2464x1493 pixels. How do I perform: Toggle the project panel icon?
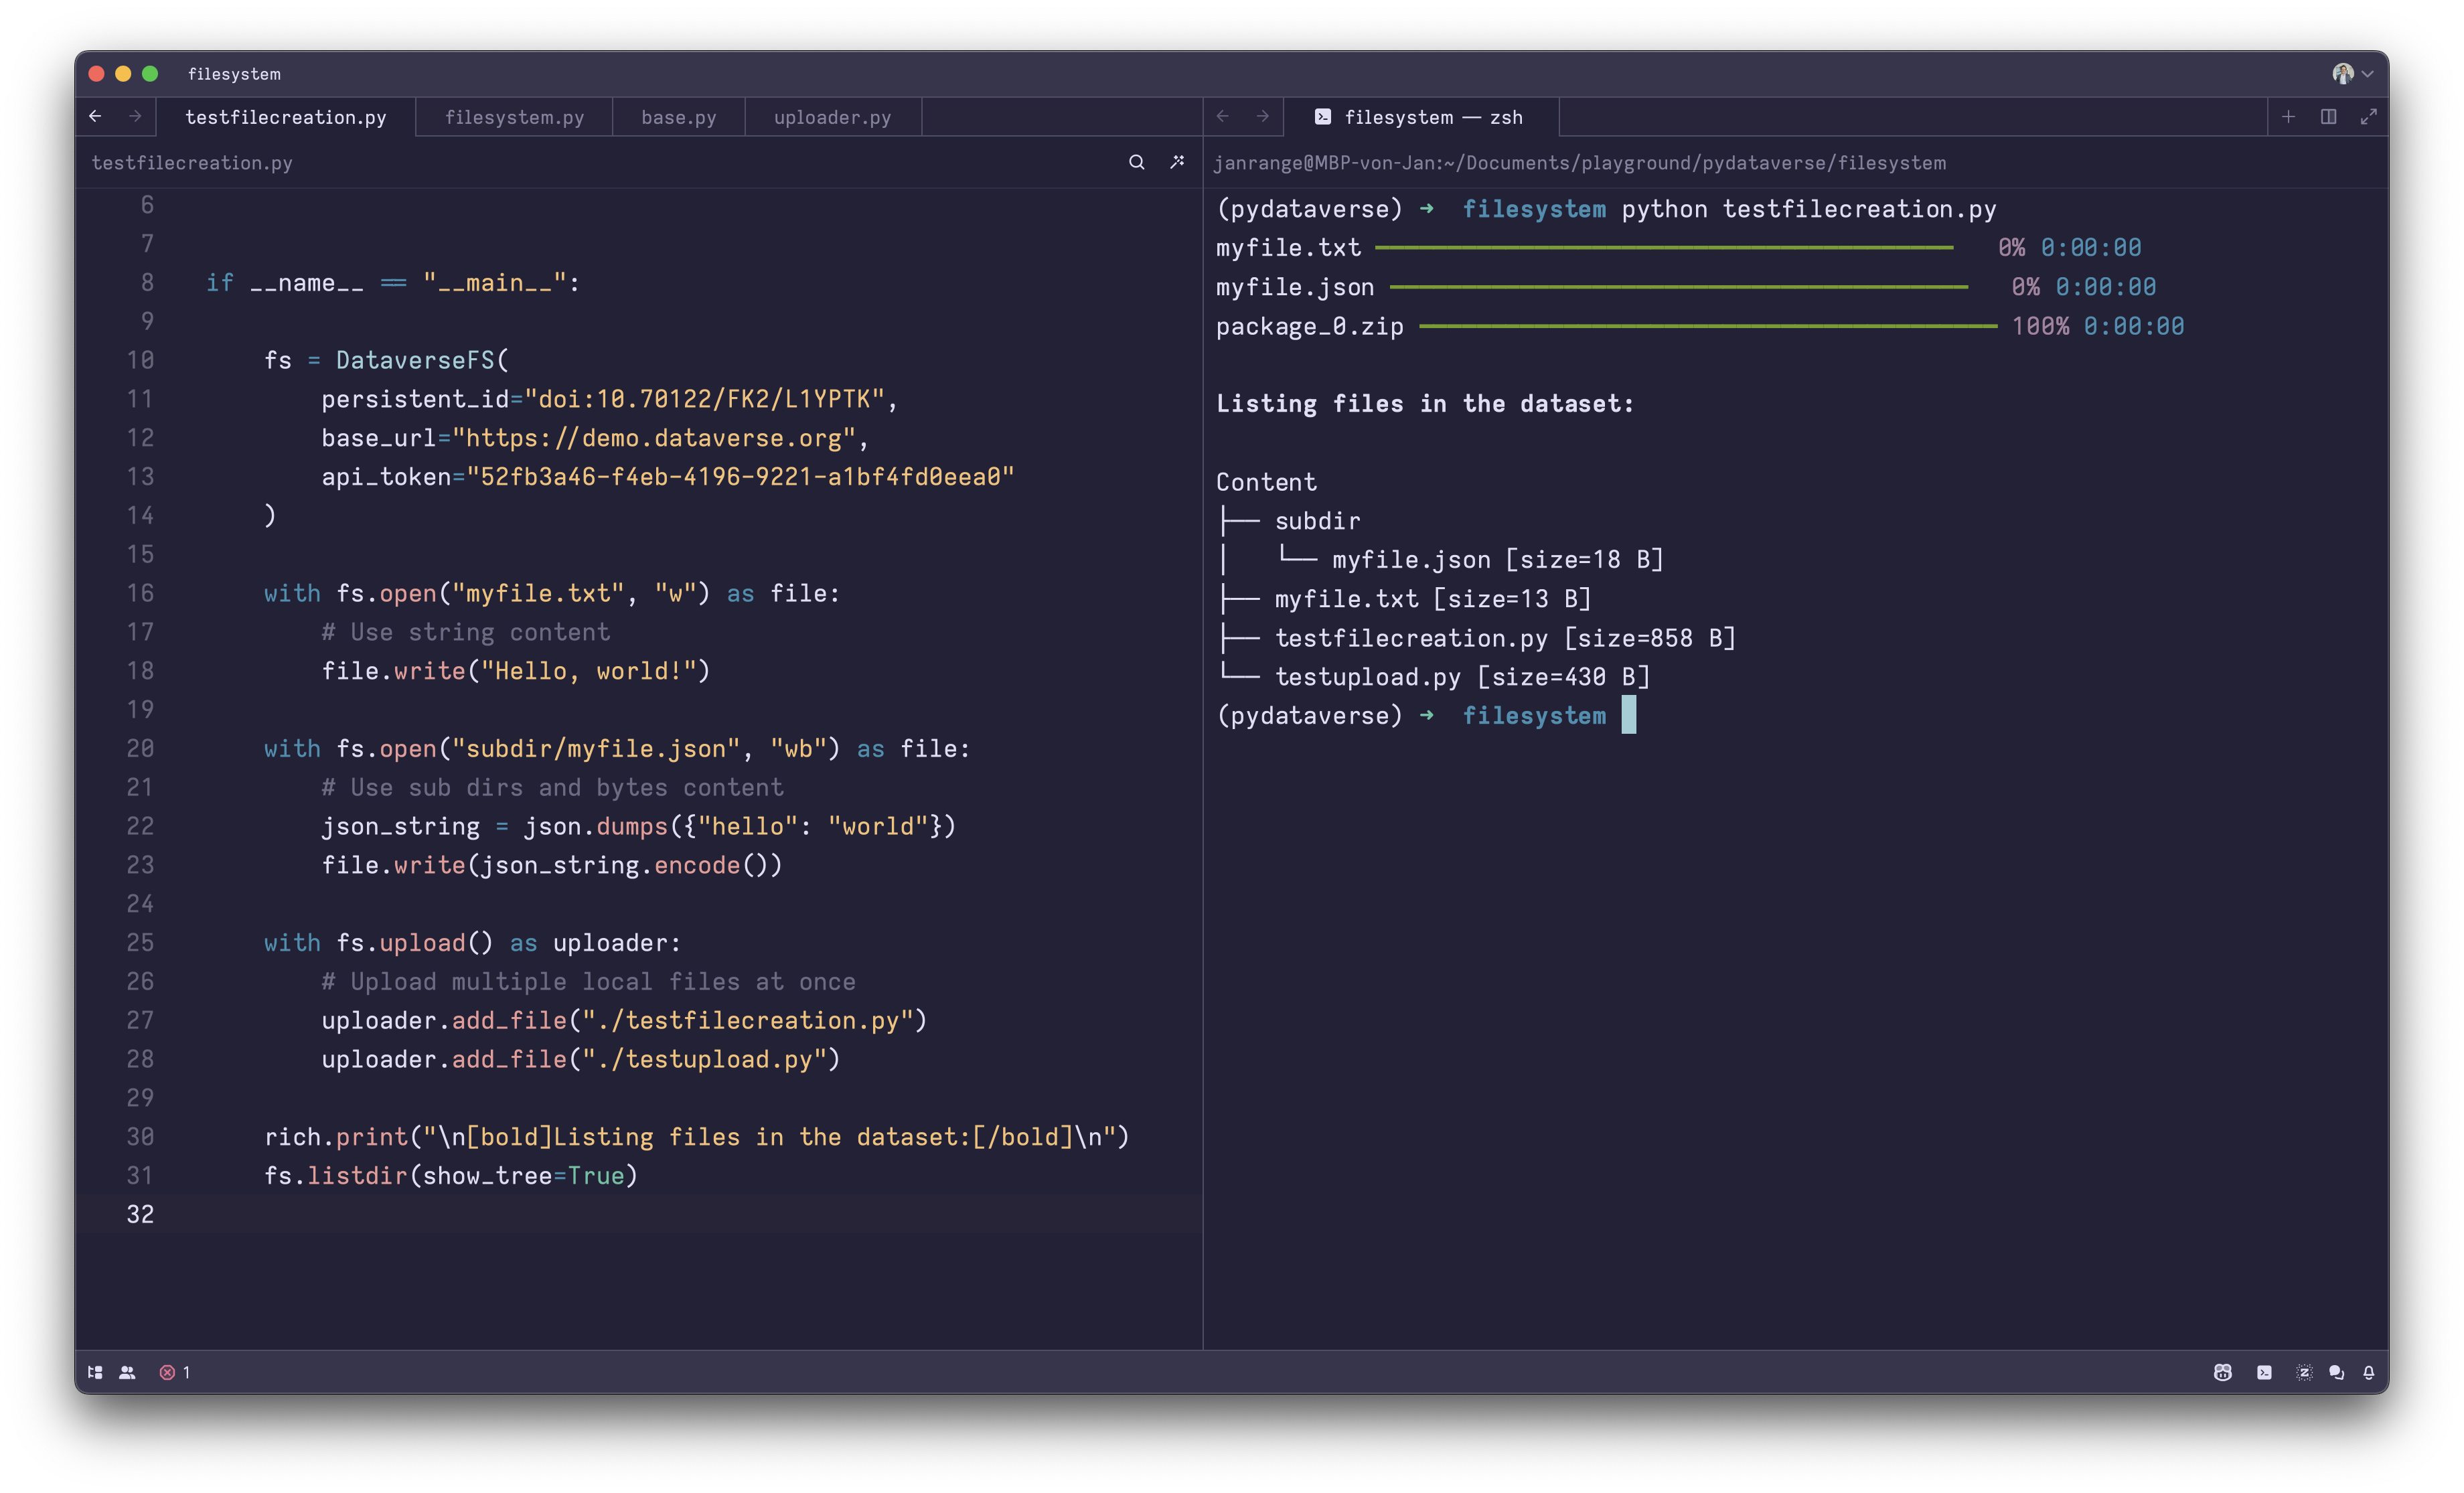(x=95, y=1372)
